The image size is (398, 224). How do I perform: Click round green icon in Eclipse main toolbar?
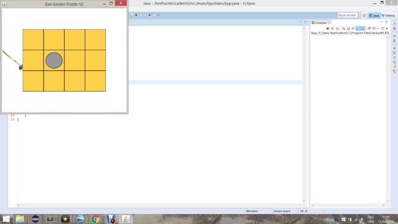click(145, 15)
